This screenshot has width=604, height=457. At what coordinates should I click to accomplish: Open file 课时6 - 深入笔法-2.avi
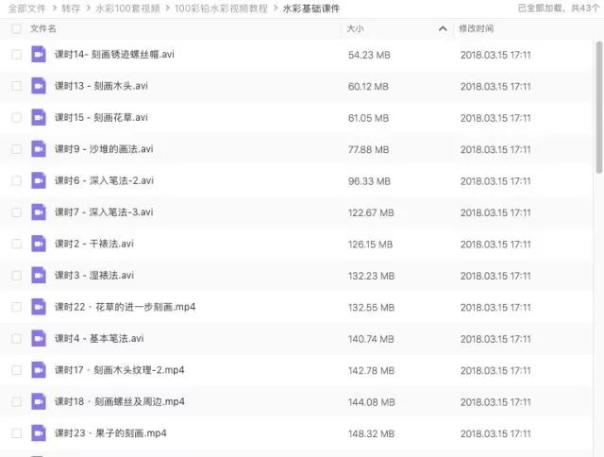(x=104, y=180)
